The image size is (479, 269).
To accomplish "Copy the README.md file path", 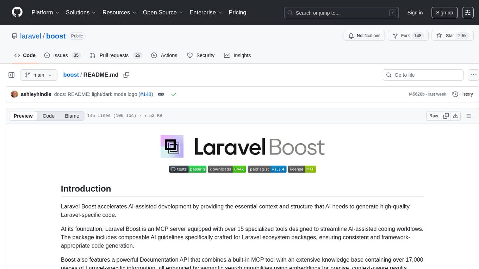I will [126, 75].
